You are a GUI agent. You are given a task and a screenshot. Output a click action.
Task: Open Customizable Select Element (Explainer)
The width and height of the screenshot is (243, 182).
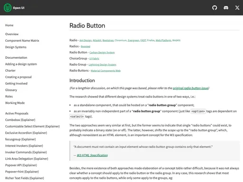(32, 127)
